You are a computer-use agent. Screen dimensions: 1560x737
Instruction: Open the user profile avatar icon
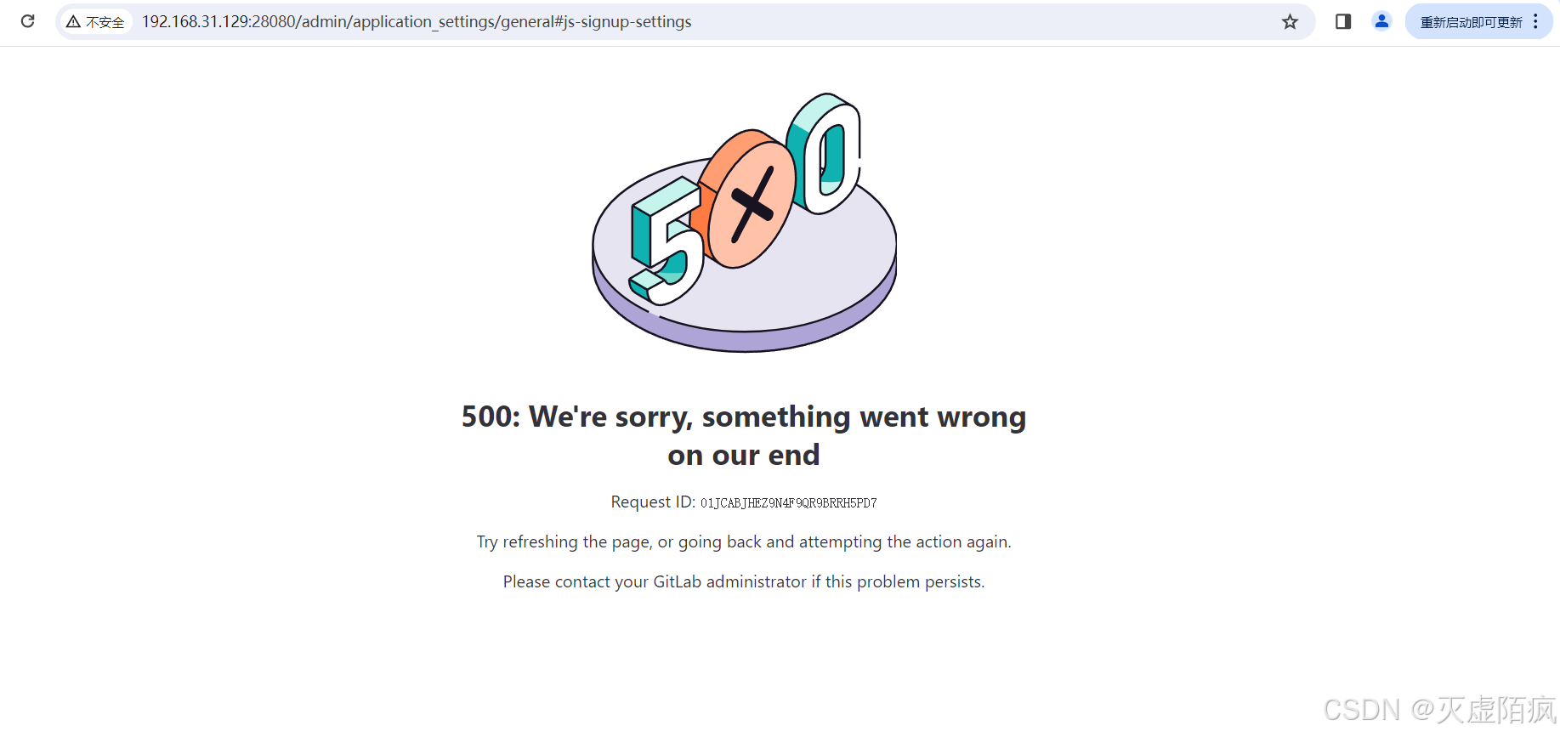(x=1381, y=21)
